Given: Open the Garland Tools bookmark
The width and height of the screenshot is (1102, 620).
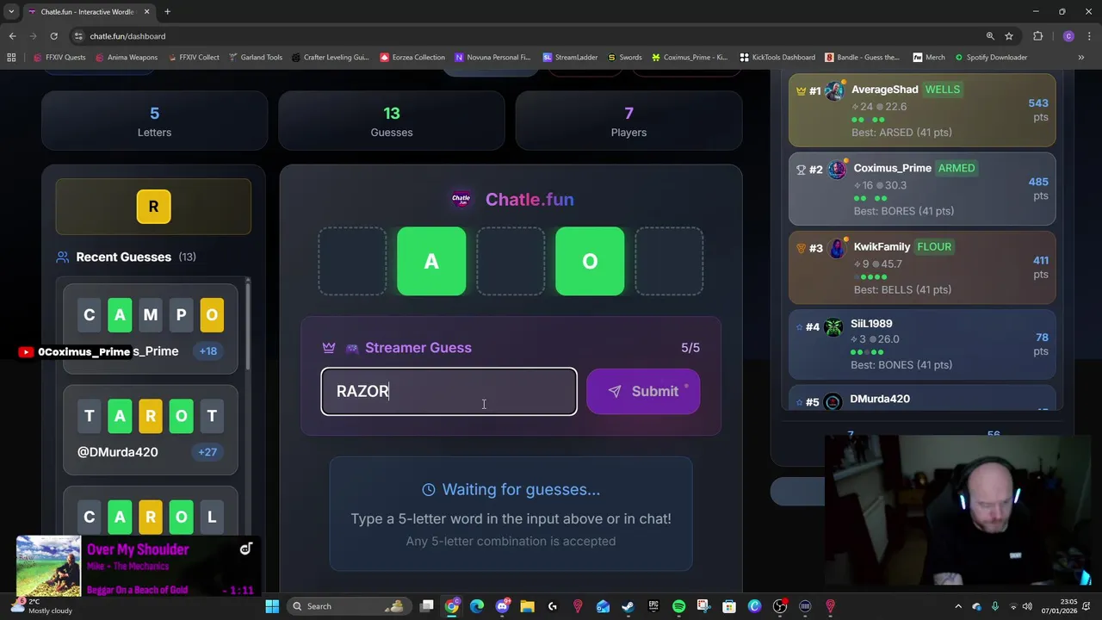Looking at the screenshot, I should (x=256, y=57).
